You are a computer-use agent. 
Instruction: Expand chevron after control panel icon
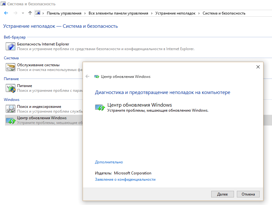(x=43, y=13)
